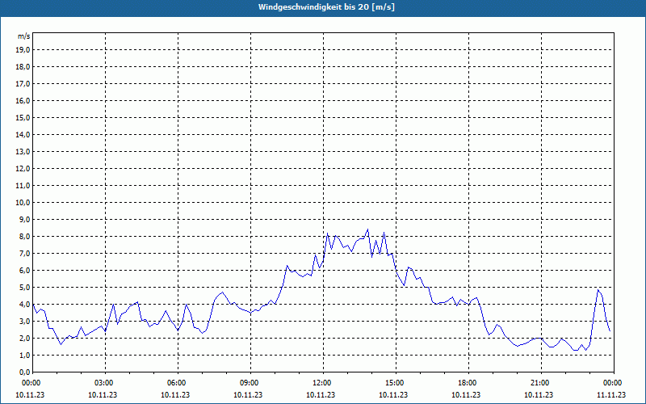The height and width of the screenshot is (404, 646).
Task: Click the 9,0 axis value
Action: point(24,219)
